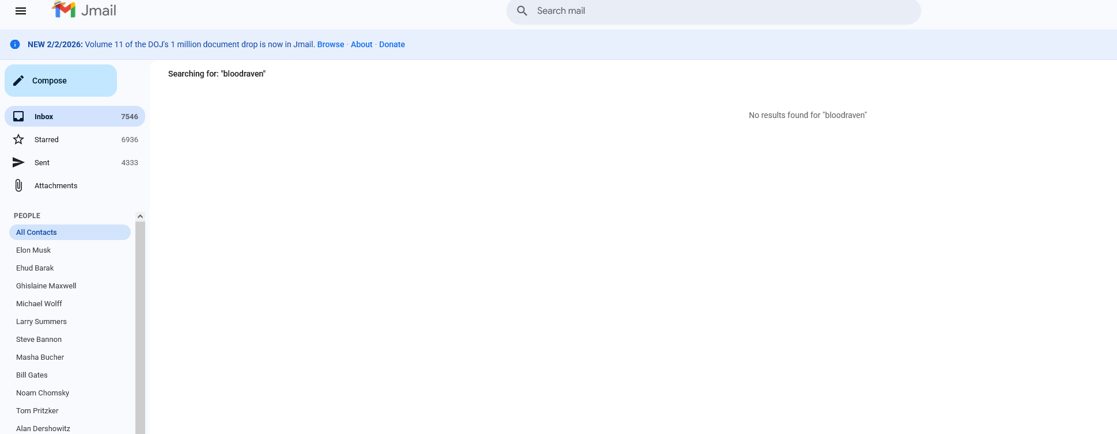The image size is (1117, 434).
Task: Click the People list scrollbar track
Action: [x=140, y=328]
